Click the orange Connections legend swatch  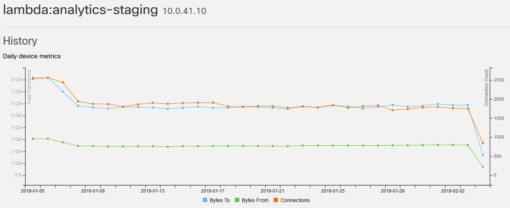tap(276, 200)
